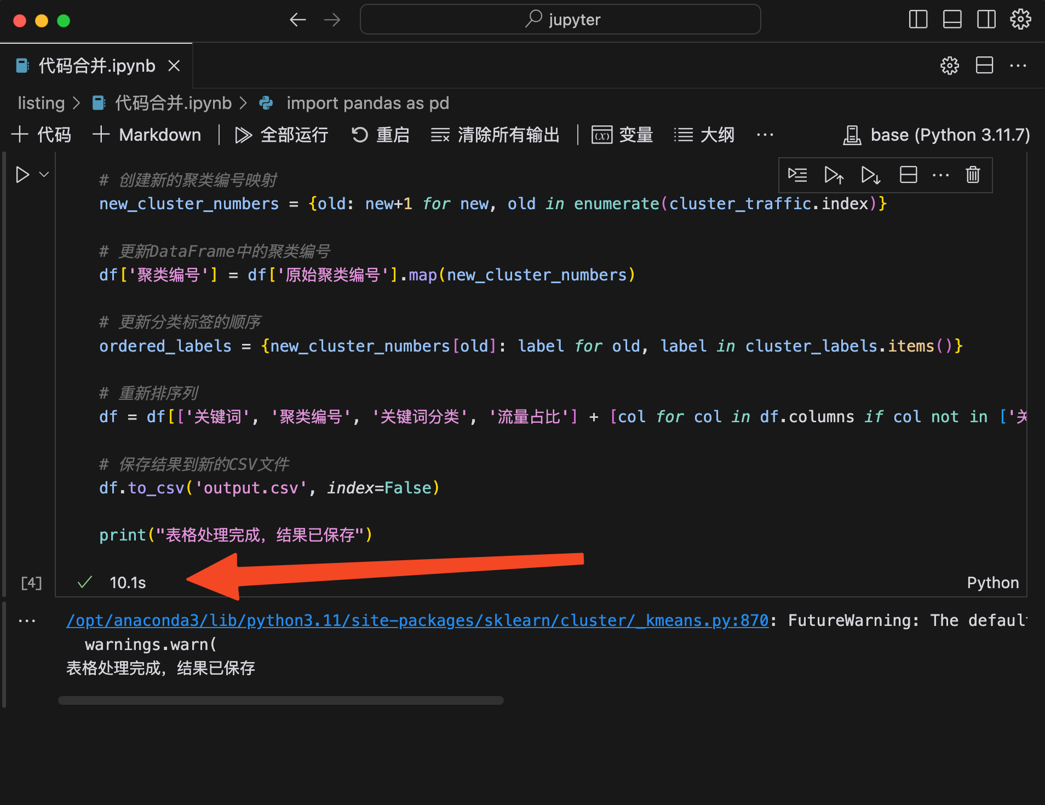1045x805 pixels.
Task: Select the base (Python 3.11.7) kernel
Action: click(x=937, y=135)
